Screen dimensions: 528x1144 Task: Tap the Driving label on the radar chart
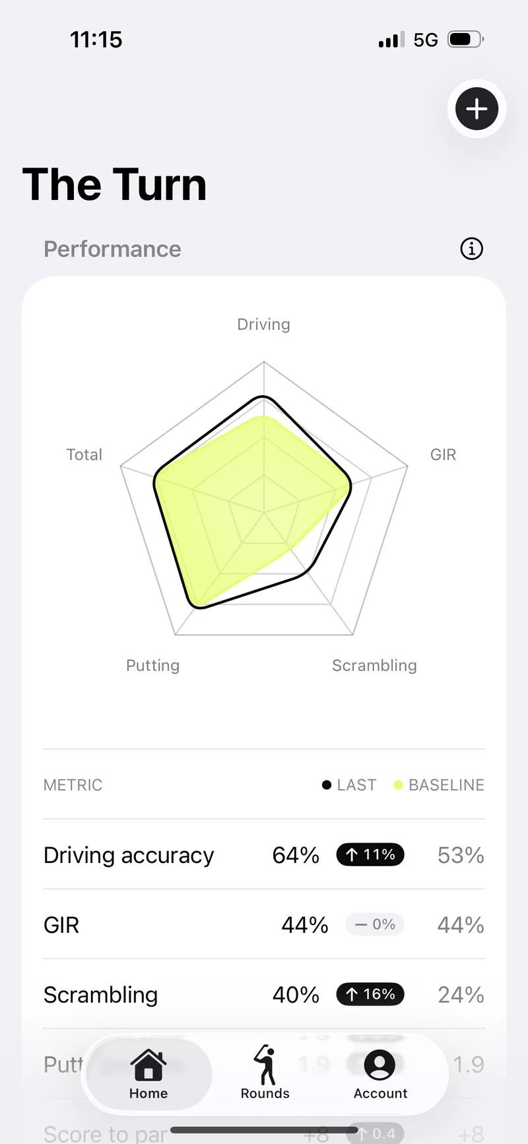pos(264,325)
